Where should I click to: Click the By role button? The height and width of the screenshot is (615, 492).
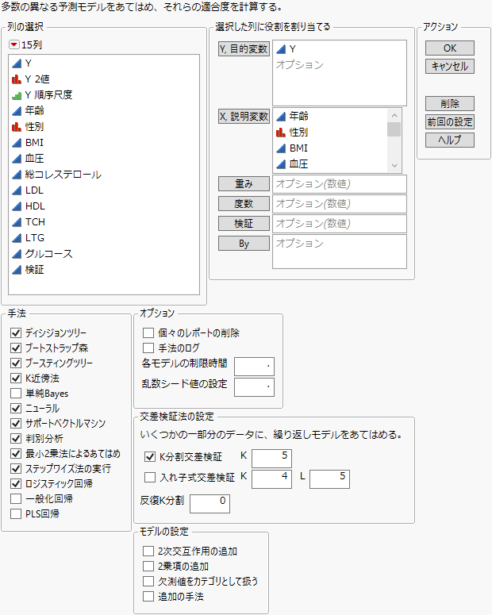[x=244, y=244]
